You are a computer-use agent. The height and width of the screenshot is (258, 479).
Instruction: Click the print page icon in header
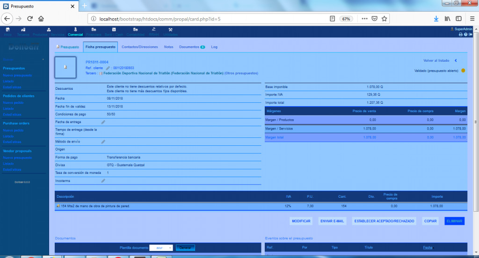pyautogui.click(x=460, y=35)
